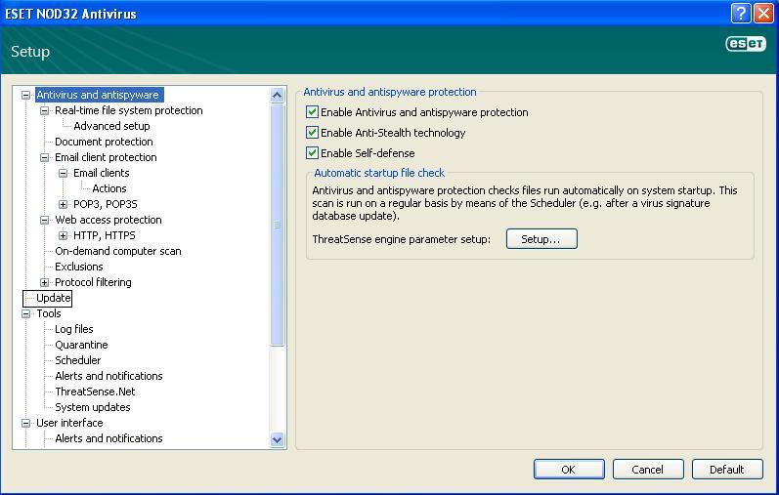Select POP3, POP3S tree item
The image size is (779, 495).
(106, 204)
